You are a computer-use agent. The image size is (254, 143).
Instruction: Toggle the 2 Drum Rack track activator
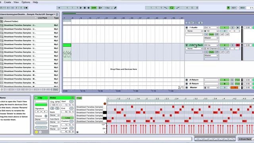[225, 45]
